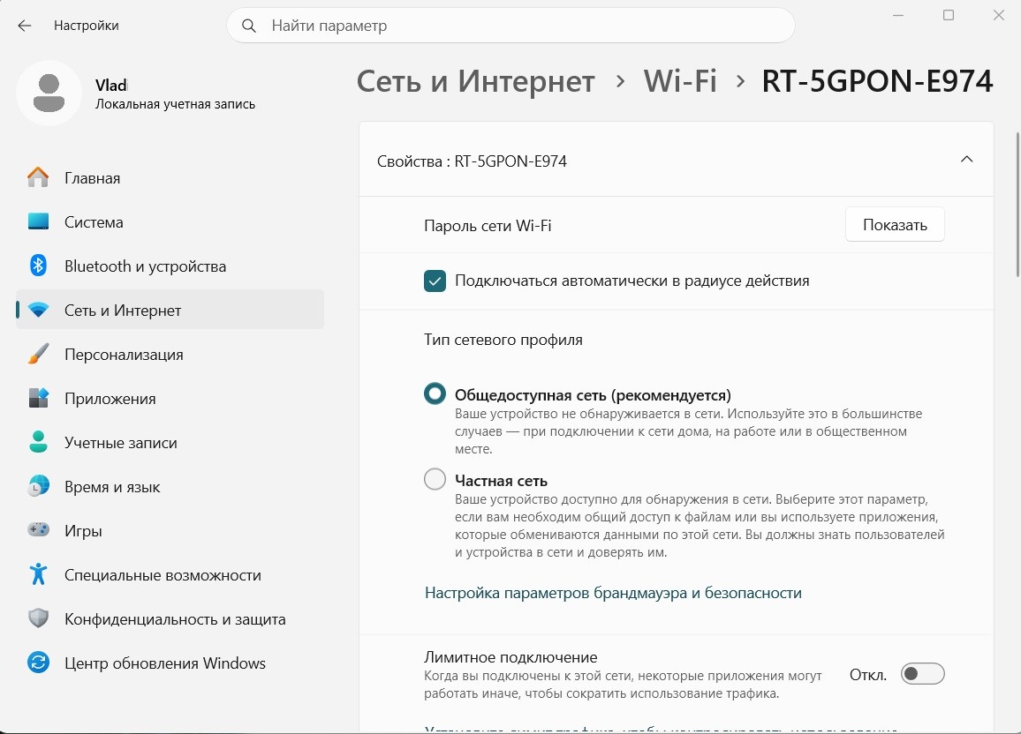Go back with the arrow icon
The height and width of the screenshot is (734, 1021).
pyautogui.click(x=25, y=26)
